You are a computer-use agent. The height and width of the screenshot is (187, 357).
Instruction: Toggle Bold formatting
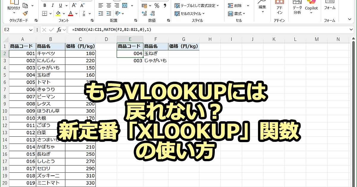[x=45, y=6]
